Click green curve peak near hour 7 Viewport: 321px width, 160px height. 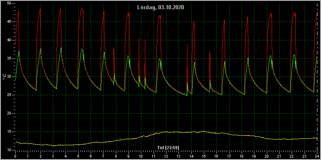(104, 52)
